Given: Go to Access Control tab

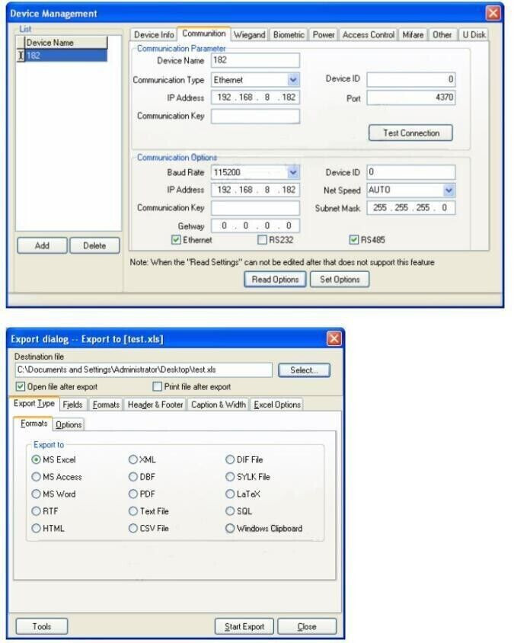Looking at the screenshot, I should point(368,35).
